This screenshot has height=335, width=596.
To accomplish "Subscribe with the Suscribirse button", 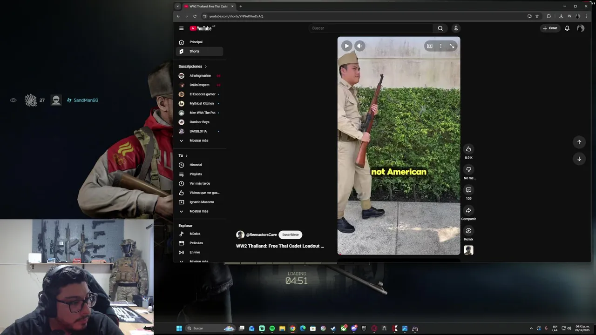I will 290,235.
